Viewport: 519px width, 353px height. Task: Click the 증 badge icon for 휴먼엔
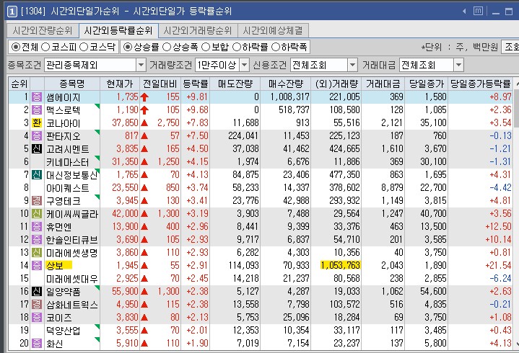click(x=37, y=226)
